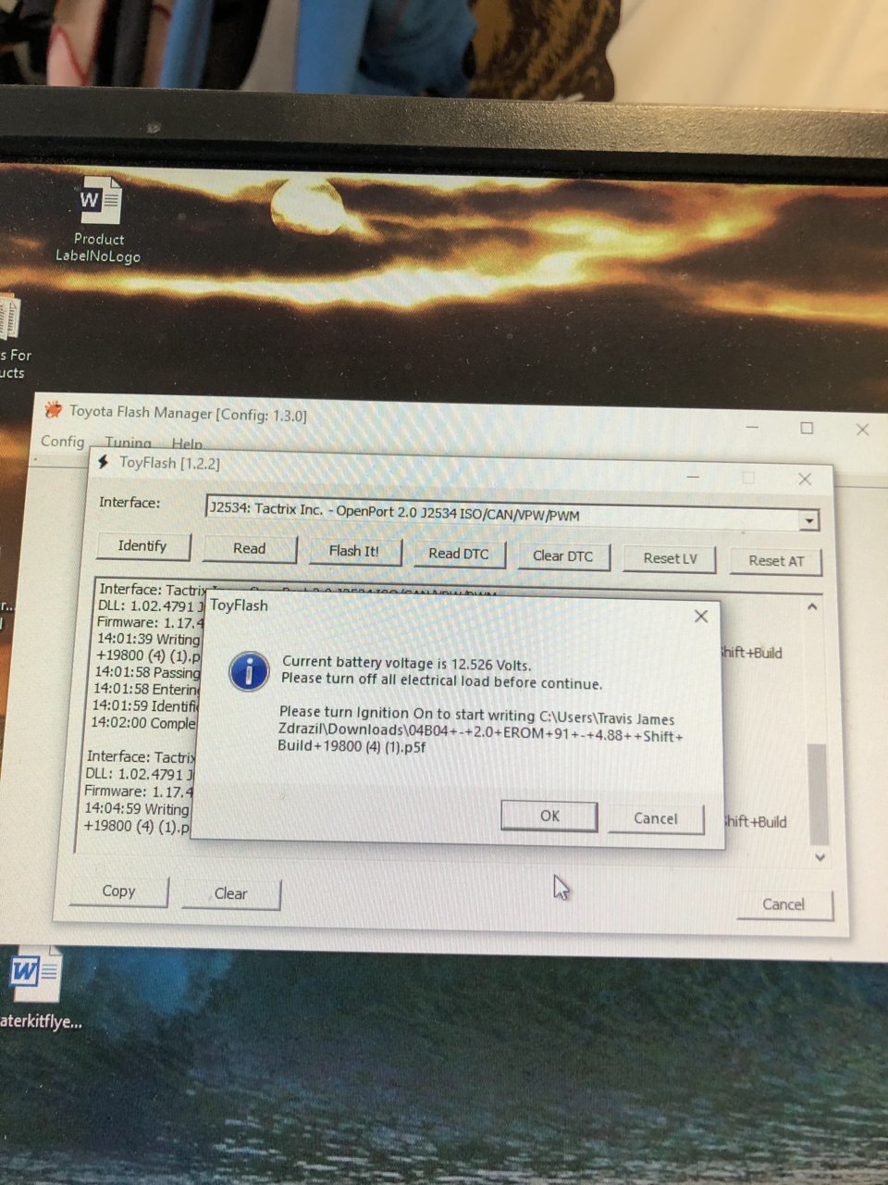Click the Reset LV button
This screenshot has width=888, height=1185.
tap(671, 558)
